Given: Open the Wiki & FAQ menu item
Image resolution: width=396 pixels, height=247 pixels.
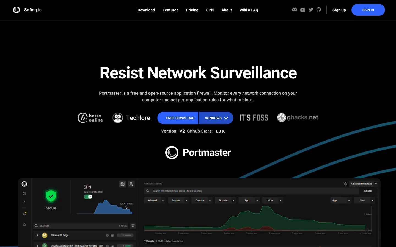Looking at the screenshot, I should point(249,10).
